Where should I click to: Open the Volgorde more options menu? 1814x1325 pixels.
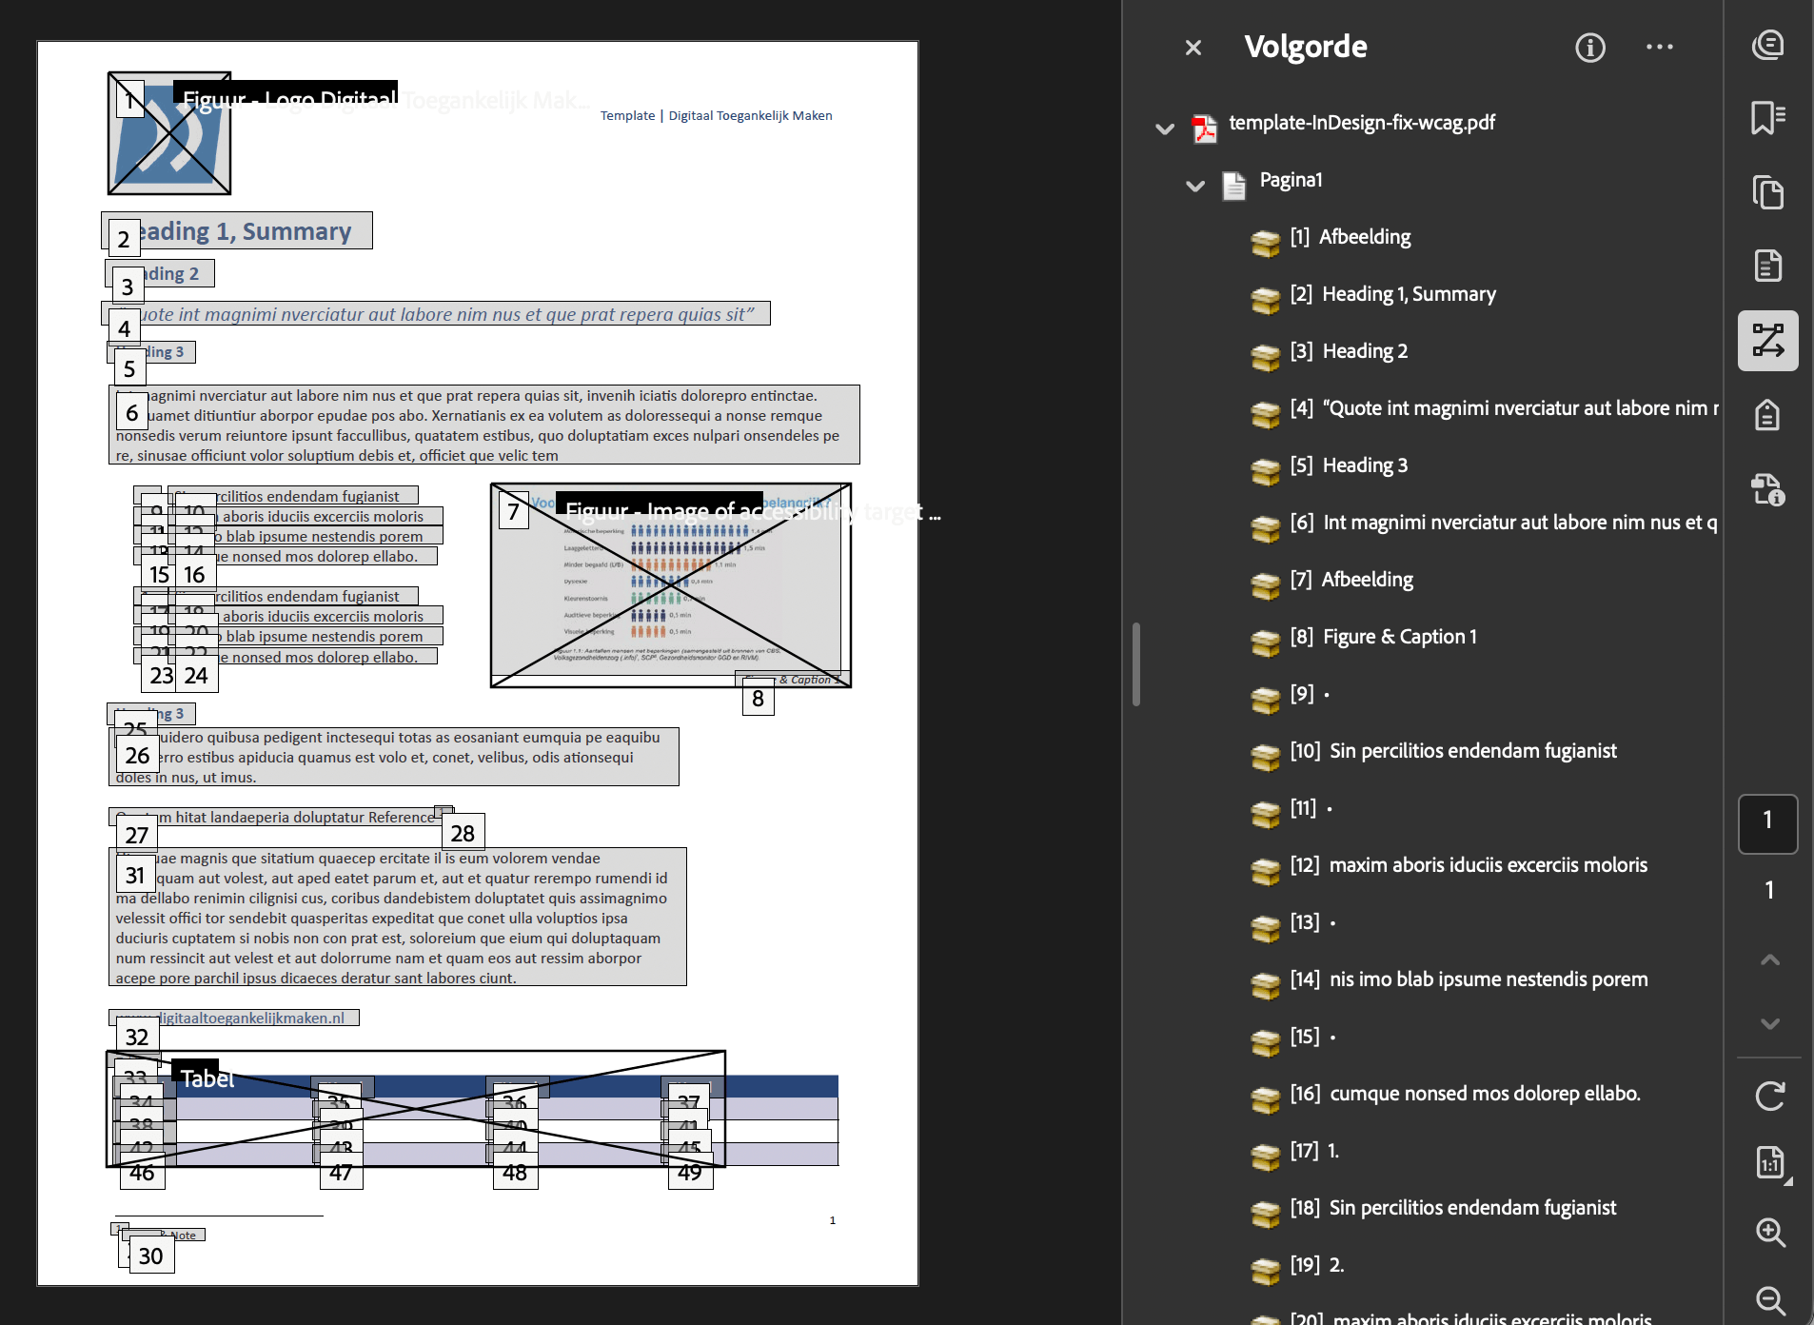click(x=1659, y=48)
